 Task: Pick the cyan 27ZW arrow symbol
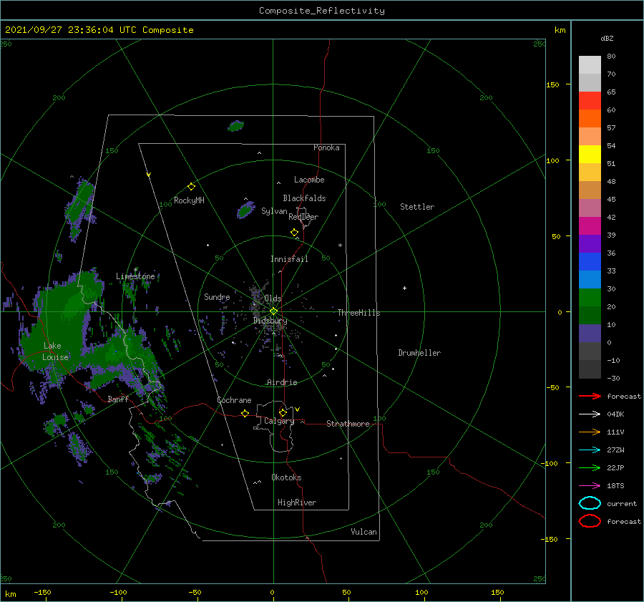pyautogui.click(x=590, y=450)
